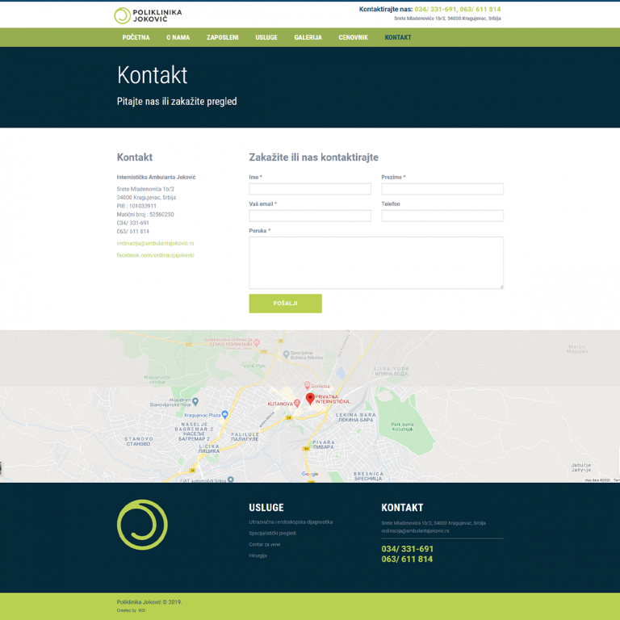Open the Početna menu item
620x620 pixels.
[x=136, y=38]
